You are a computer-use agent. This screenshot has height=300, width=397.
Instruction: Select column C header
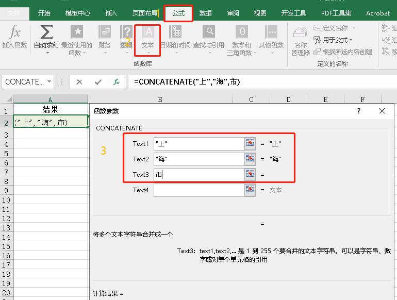(251, 99)
